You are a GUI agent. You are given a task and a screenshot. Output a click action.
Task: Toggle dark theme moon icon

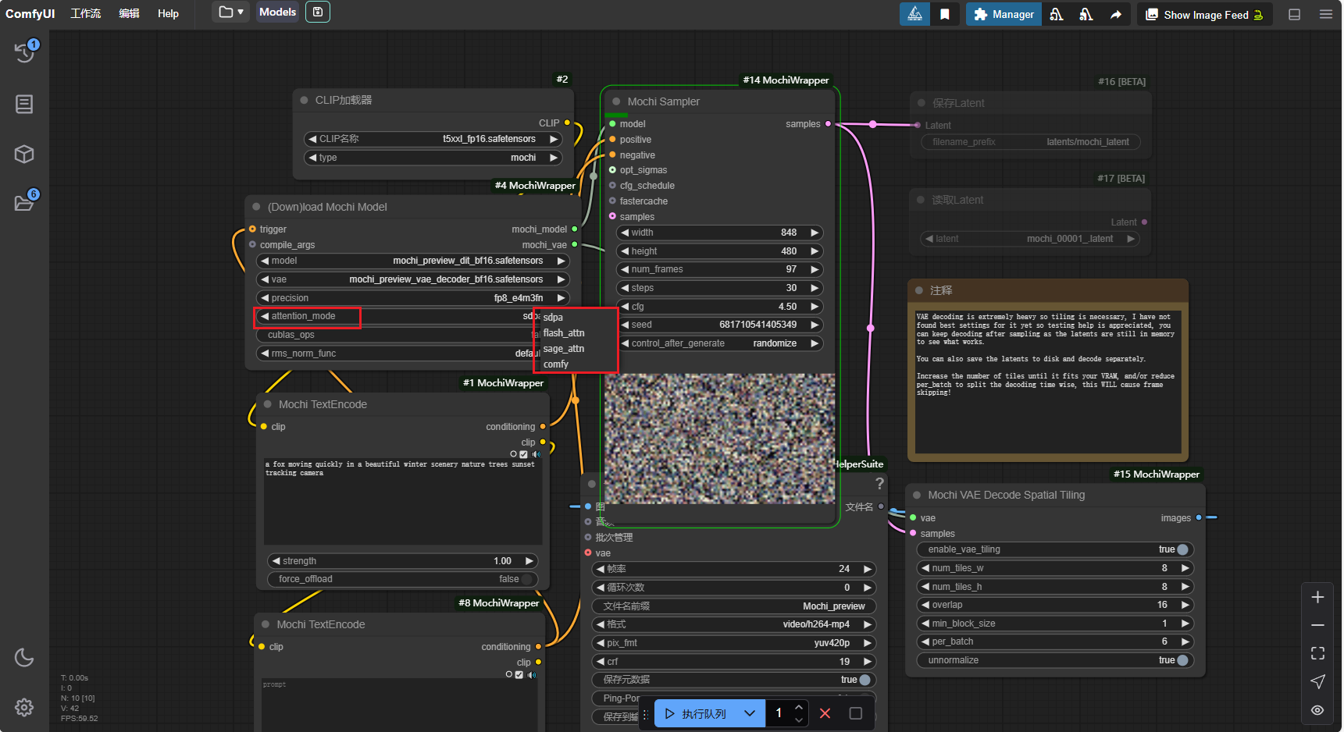pos(24,657)
